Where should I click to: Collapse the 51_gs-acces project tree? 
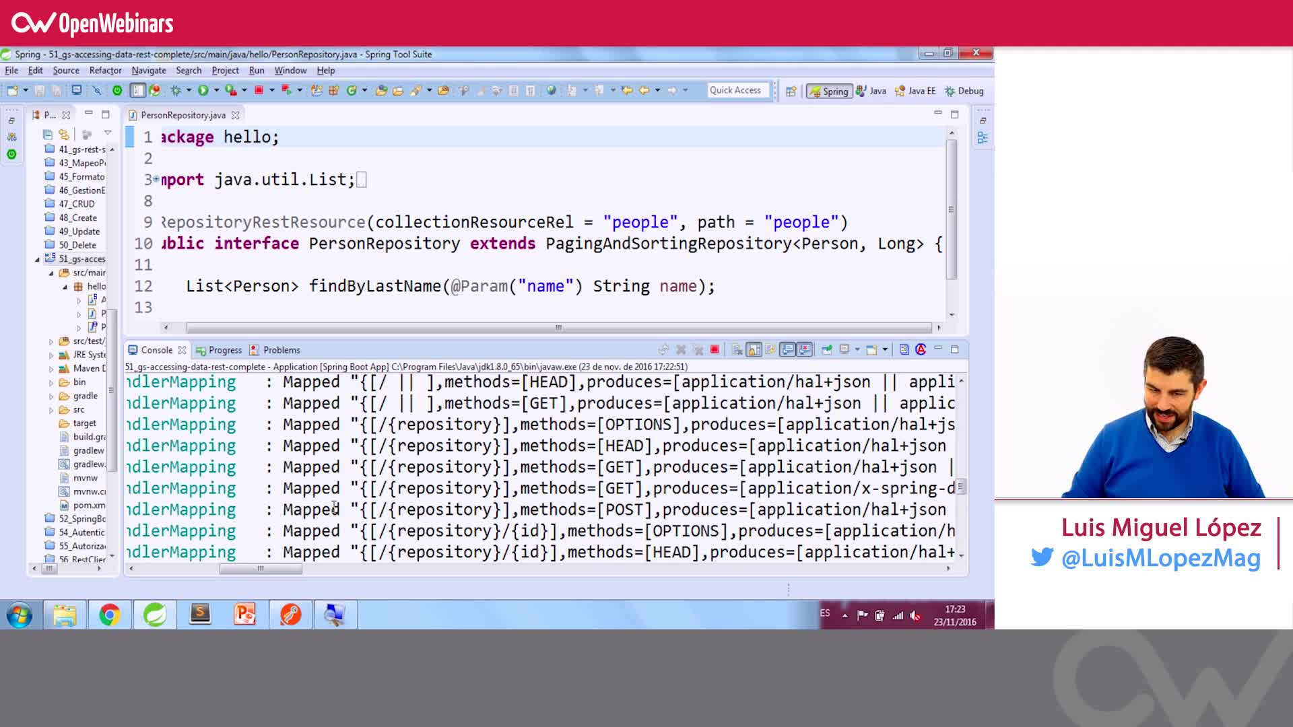38,258
